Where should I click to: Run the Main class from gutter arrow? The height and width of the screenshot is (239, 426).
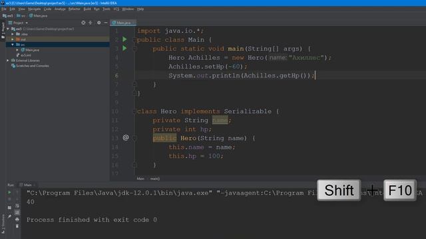pyautogui.click(x=124, y=40)
